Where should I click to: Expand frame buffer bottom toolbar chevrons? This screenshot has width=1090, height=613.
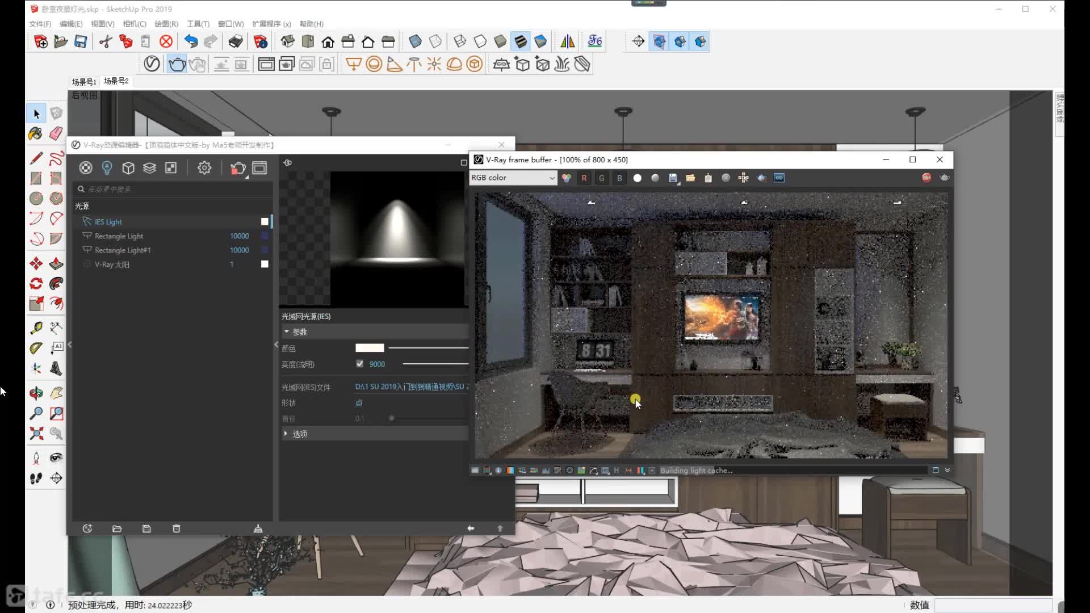click(947, 470)
